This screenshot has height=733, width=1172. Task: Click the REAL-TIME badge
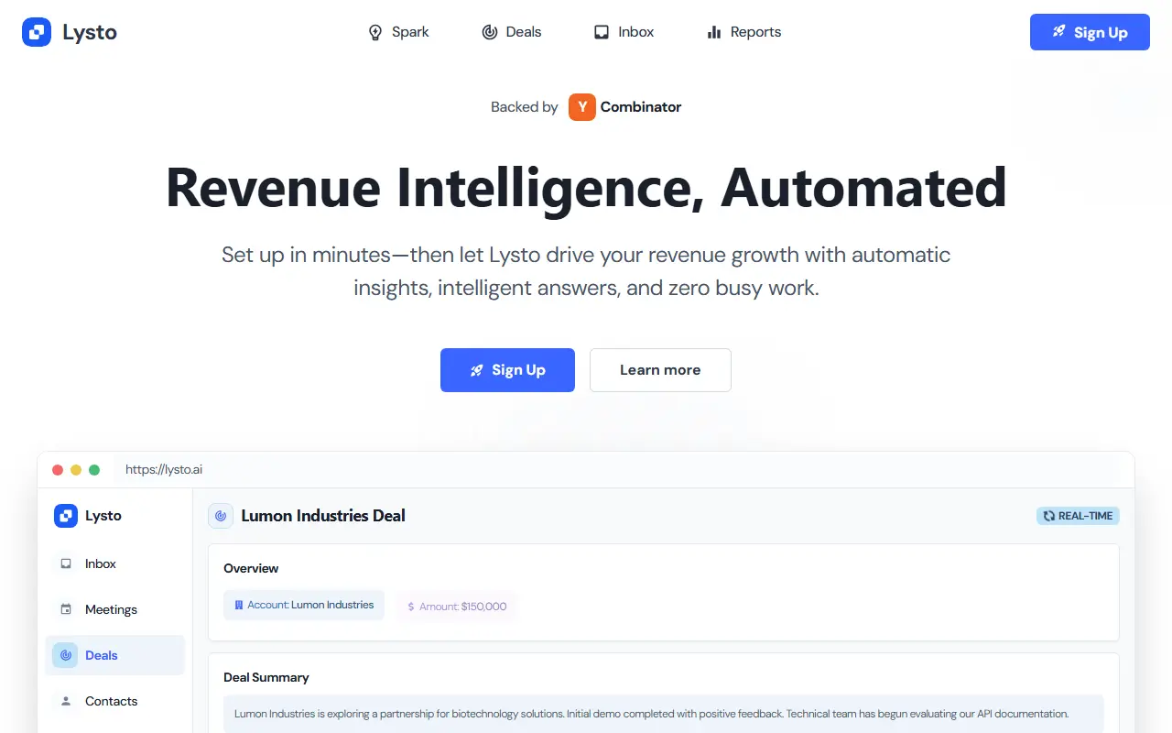point(1078,516)
